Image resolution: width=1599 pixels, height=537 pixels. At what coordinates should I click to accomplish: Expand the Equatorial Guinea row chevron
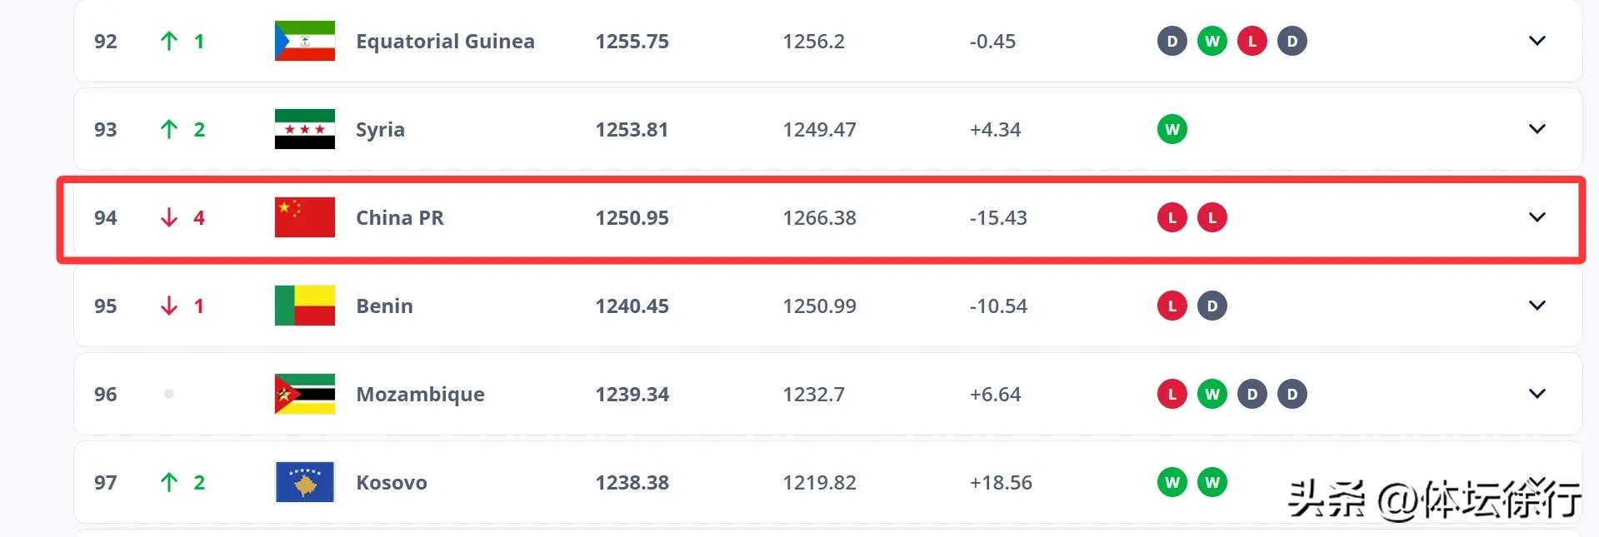tap(1537, 41)
